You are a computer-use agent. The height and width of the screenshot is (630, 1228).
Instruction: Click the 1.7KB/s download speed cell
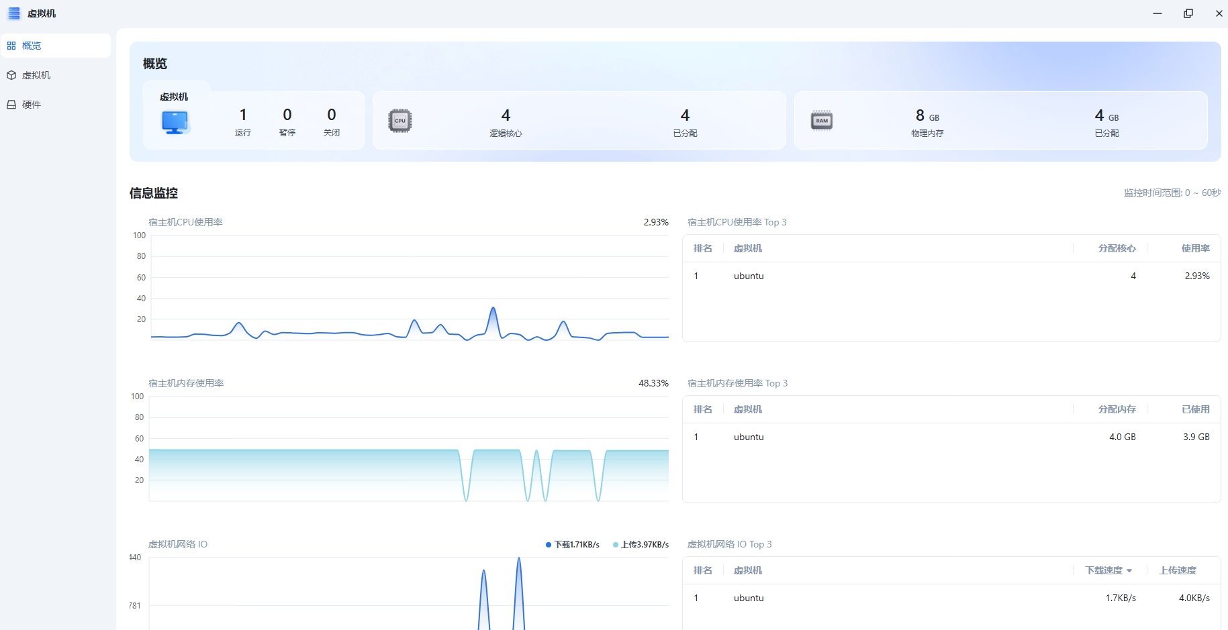tap(1121, 598)
